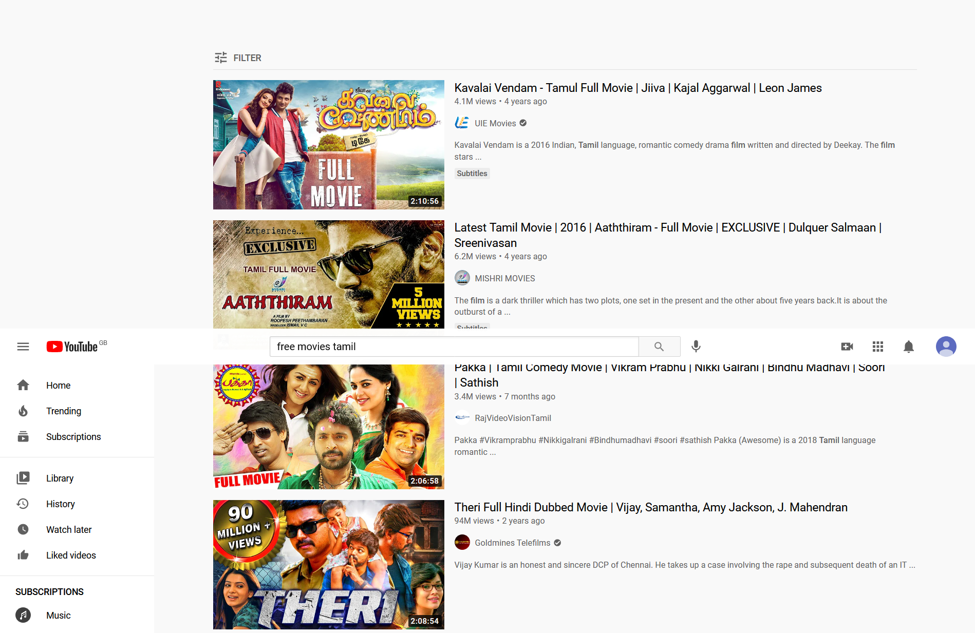This screenshot has width=975, height=633.
Task: Click the filter sliders icon
Action: [221, 57]
